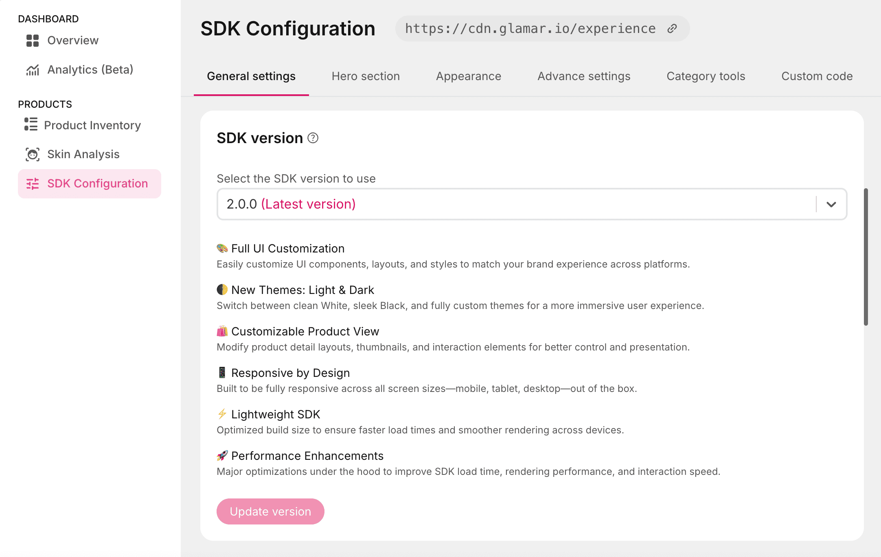Open Analytics (Beta) in the sidebar

pos(90,70)
